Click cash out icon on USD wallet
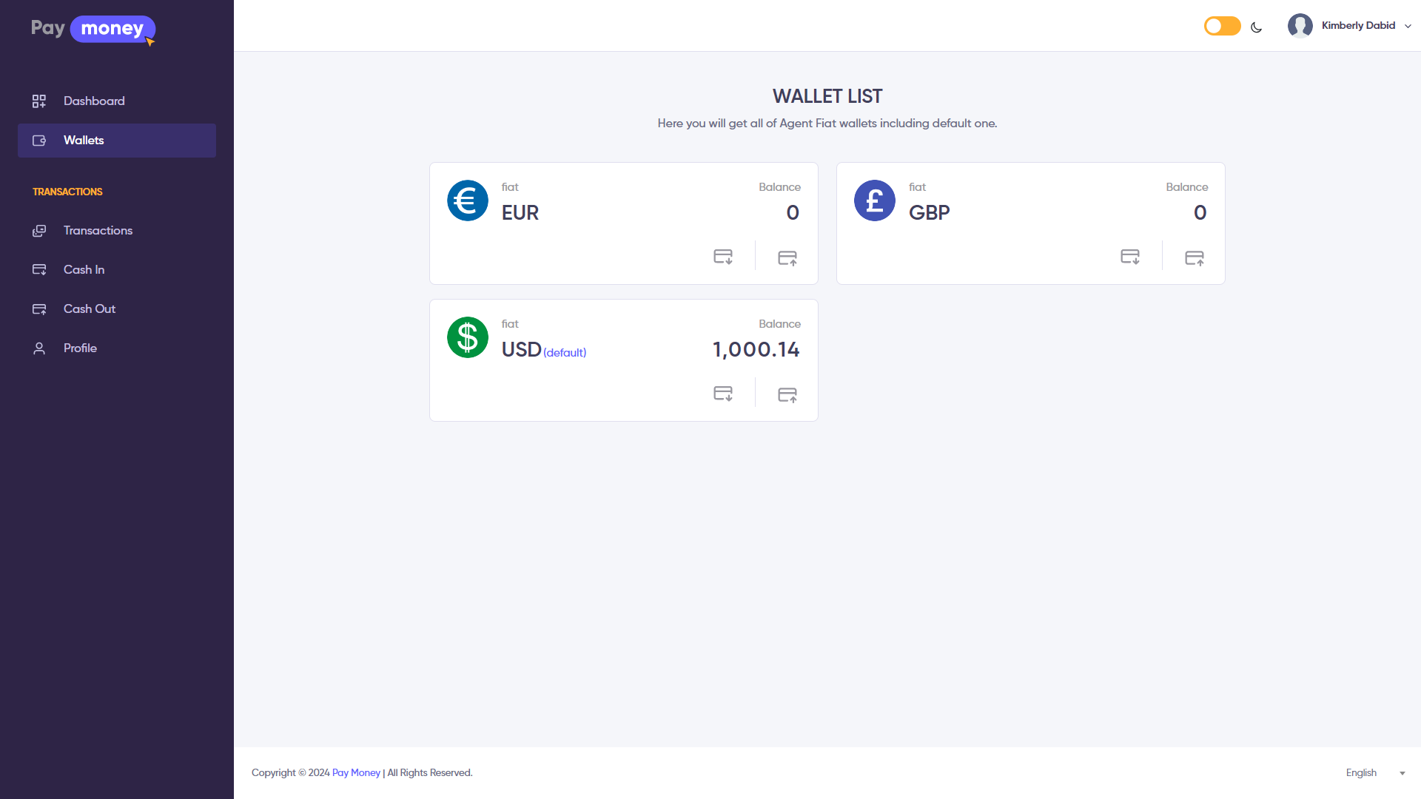 (787, 394)
